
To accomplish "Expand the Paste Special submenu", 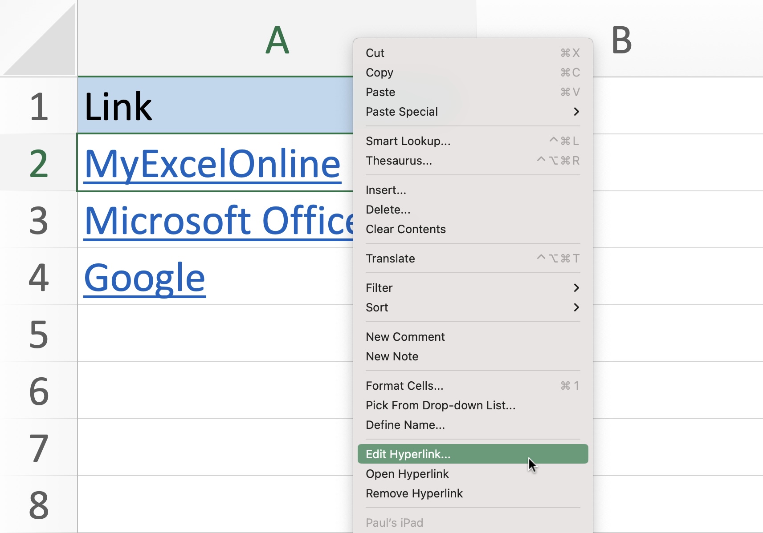I will pos(473,112).
